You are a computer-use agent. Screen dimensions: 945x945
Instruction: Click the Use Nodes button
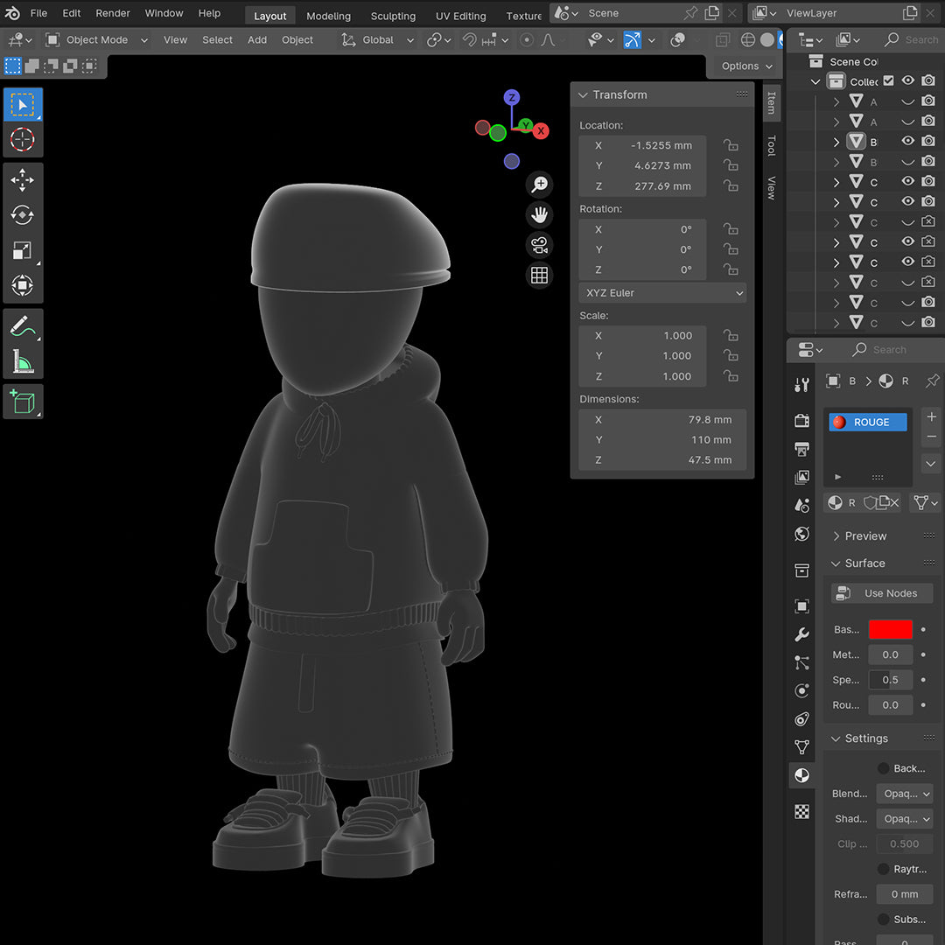(x=881, y=593)
